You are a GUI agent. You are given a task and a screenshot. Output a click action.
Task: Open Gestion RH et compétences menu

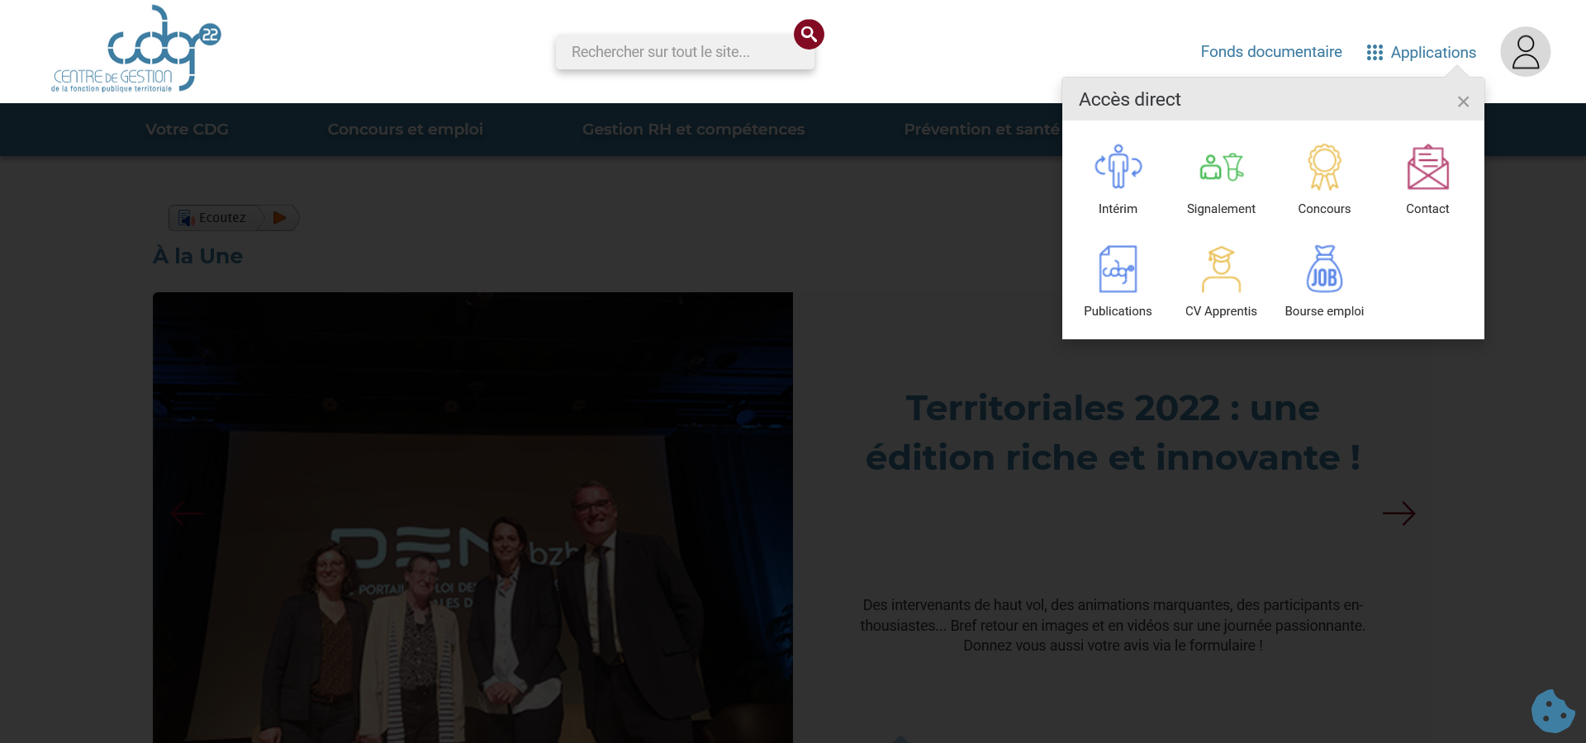click(693, 130)
